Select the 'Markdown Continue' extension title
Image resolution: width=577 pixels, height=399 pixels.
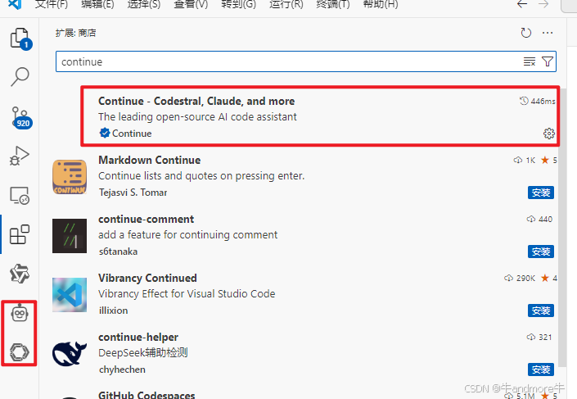tap(150, 160)
